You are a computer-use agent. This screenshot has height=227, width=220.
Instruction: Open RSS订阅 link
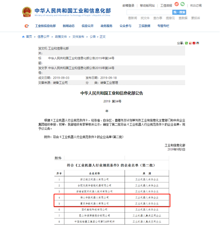click(196, 6)
